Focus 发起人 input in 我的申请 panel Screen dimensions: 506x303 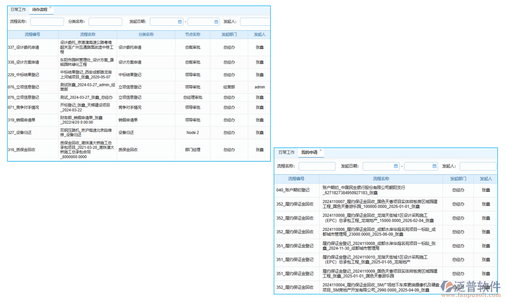(478, 166)
